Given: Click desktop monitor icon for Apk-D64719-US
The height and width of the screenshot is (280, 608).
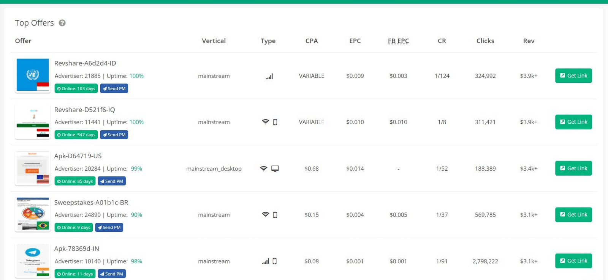Looking at the screenshot, I should pos(275,168).
